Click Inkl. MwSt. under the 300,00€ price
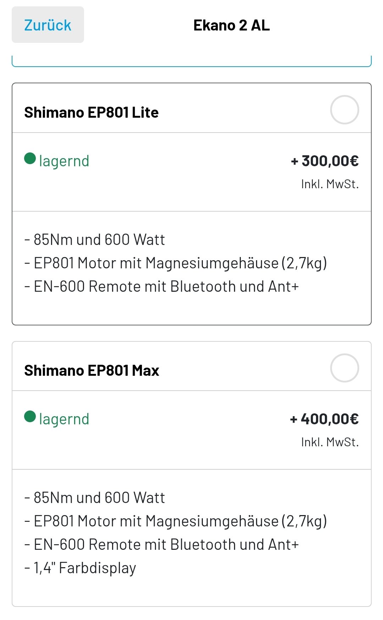The image size is (383, 620). 330,184
